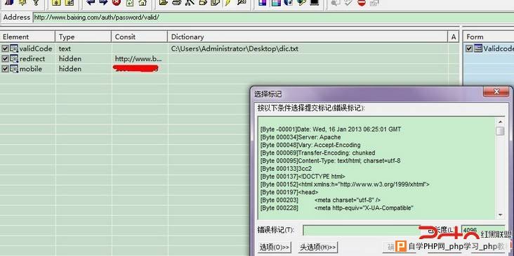Screen dimensions: 514x256
Task: Select the '3cc2' line at Byte 000133
Action: (x=286, y=169)
